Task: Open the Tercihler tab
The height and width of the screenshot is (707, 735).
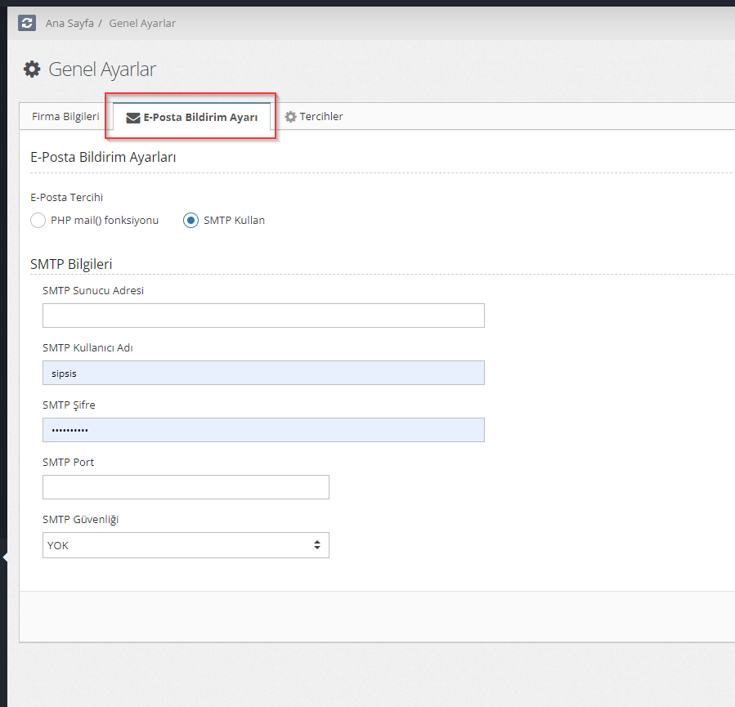Action: (x=320, y=117)
